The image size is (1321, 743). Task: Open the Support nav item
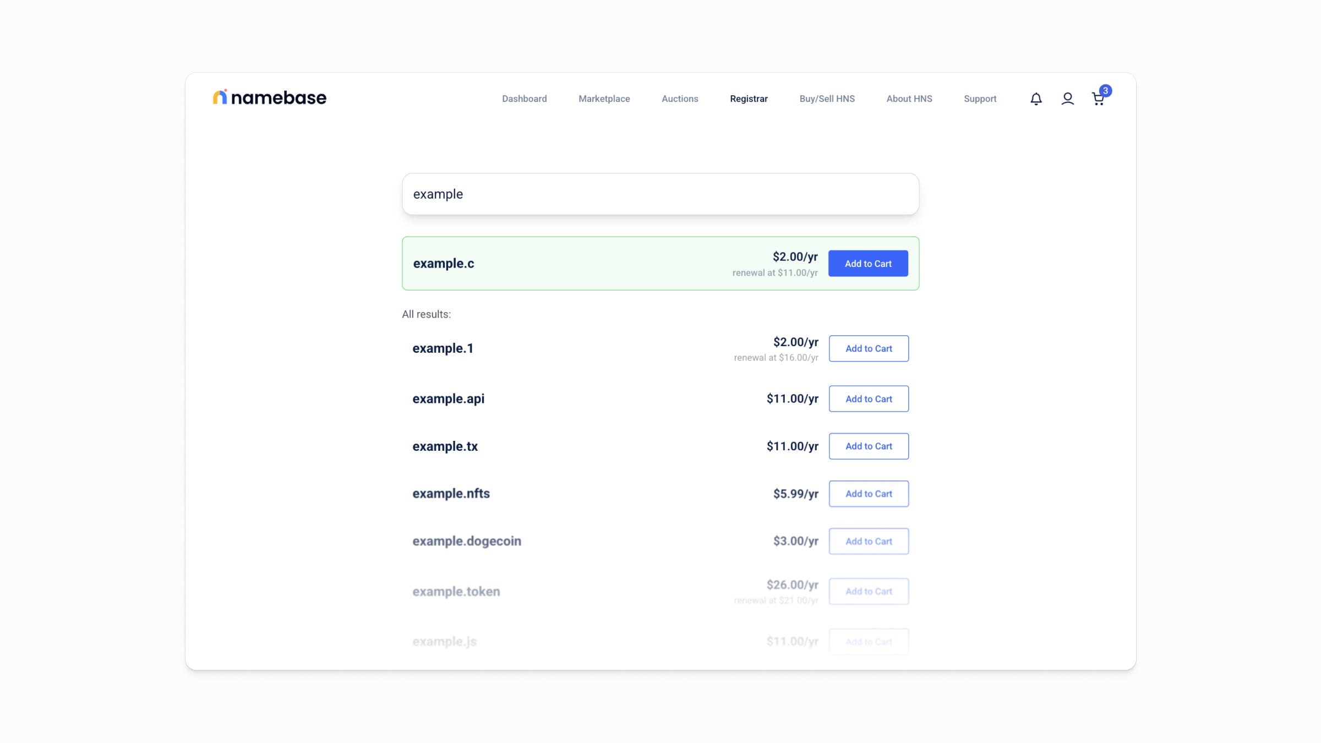click(x=980, y=99)
